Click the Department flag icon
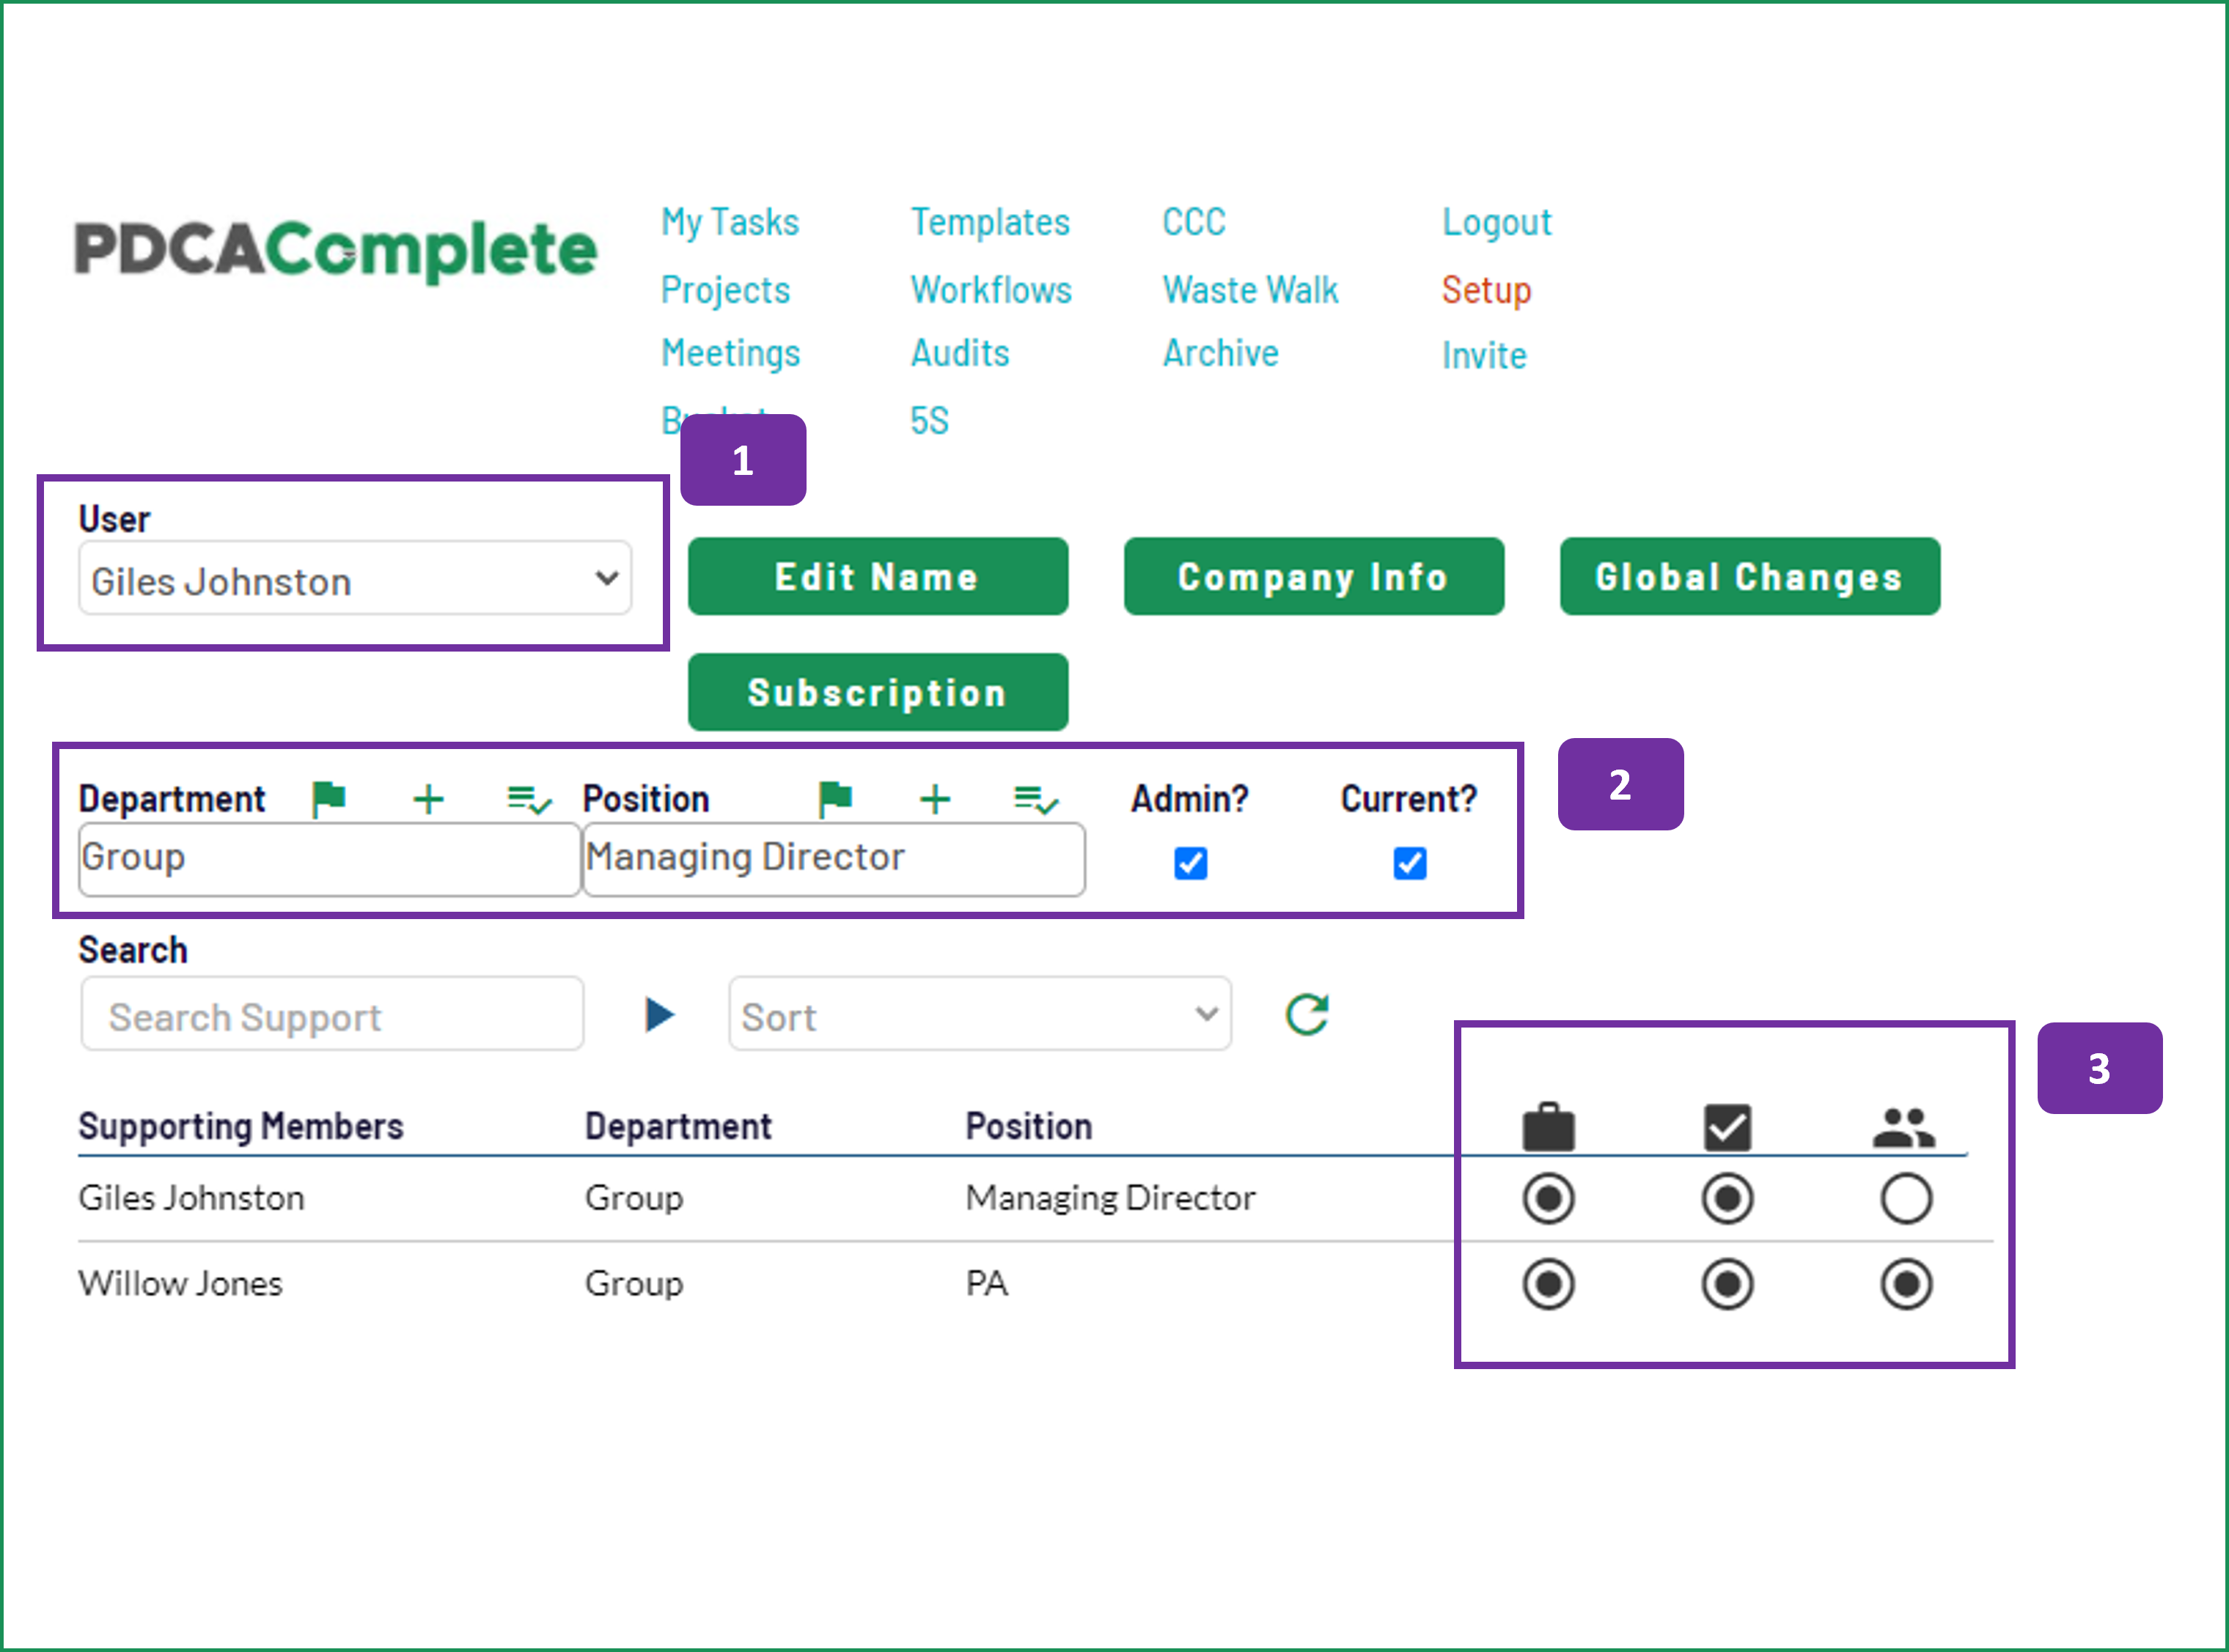This screenshot has height=1652, width=2229. click(328, 799)
